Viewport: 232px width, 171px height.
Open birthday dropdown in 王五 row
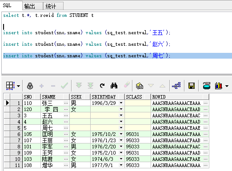pos(121,115)
